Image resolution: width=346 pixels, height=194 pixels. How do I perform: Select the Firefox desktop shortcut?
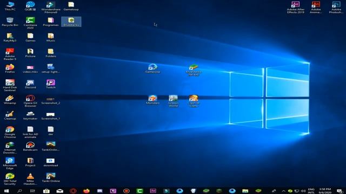[10, 68]
